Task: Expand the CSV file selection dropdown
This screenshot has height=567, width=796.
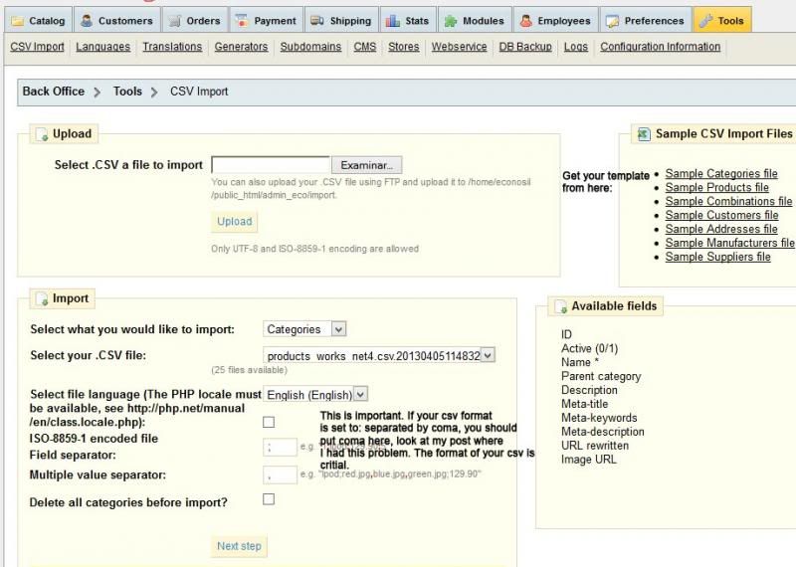Action: pos(379,355)
